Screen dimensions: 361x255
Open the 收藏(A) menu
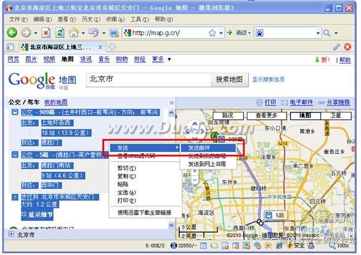coord(115,19)
